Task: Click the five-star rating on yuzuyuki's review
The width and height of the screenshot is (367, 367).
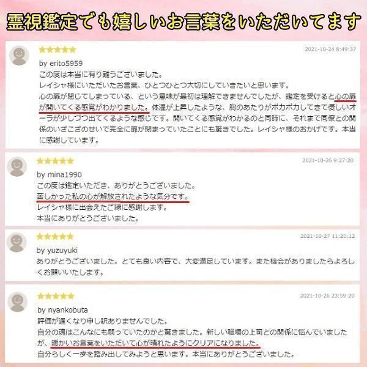Action: (x=55, y=237)
